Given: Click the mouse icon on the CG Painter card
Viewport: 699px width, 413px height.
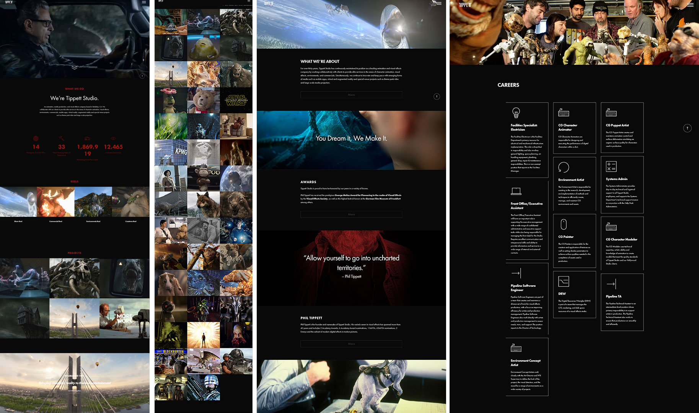Looking at the screenshot, I should point(564,224).
